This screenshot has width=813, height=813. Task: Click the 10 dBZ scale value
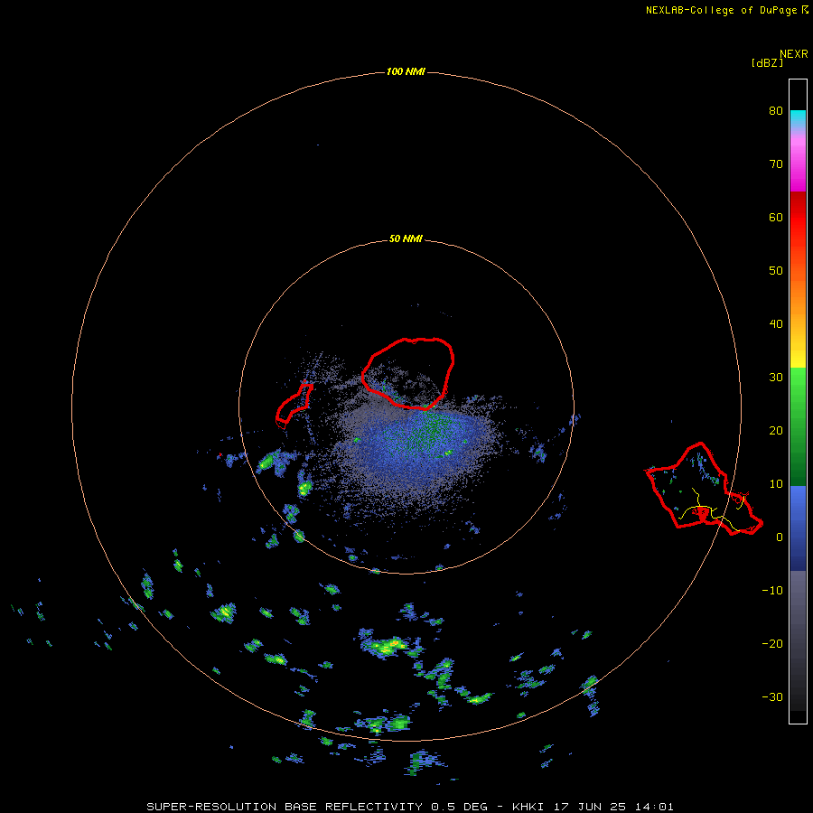point(776,484)
